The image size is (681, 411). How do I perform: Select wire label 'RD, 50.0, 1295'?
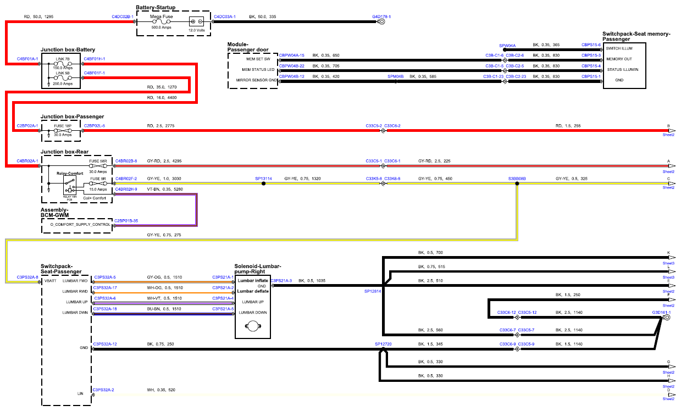pos(38,17)
